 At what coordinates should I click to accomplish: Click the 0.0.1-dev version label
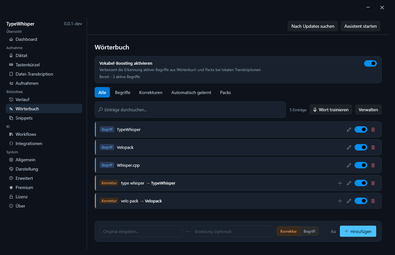click(73, 24)
